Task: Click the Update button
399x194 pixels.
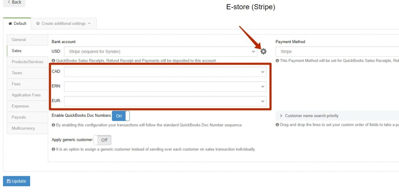Action: click(16, 181)
